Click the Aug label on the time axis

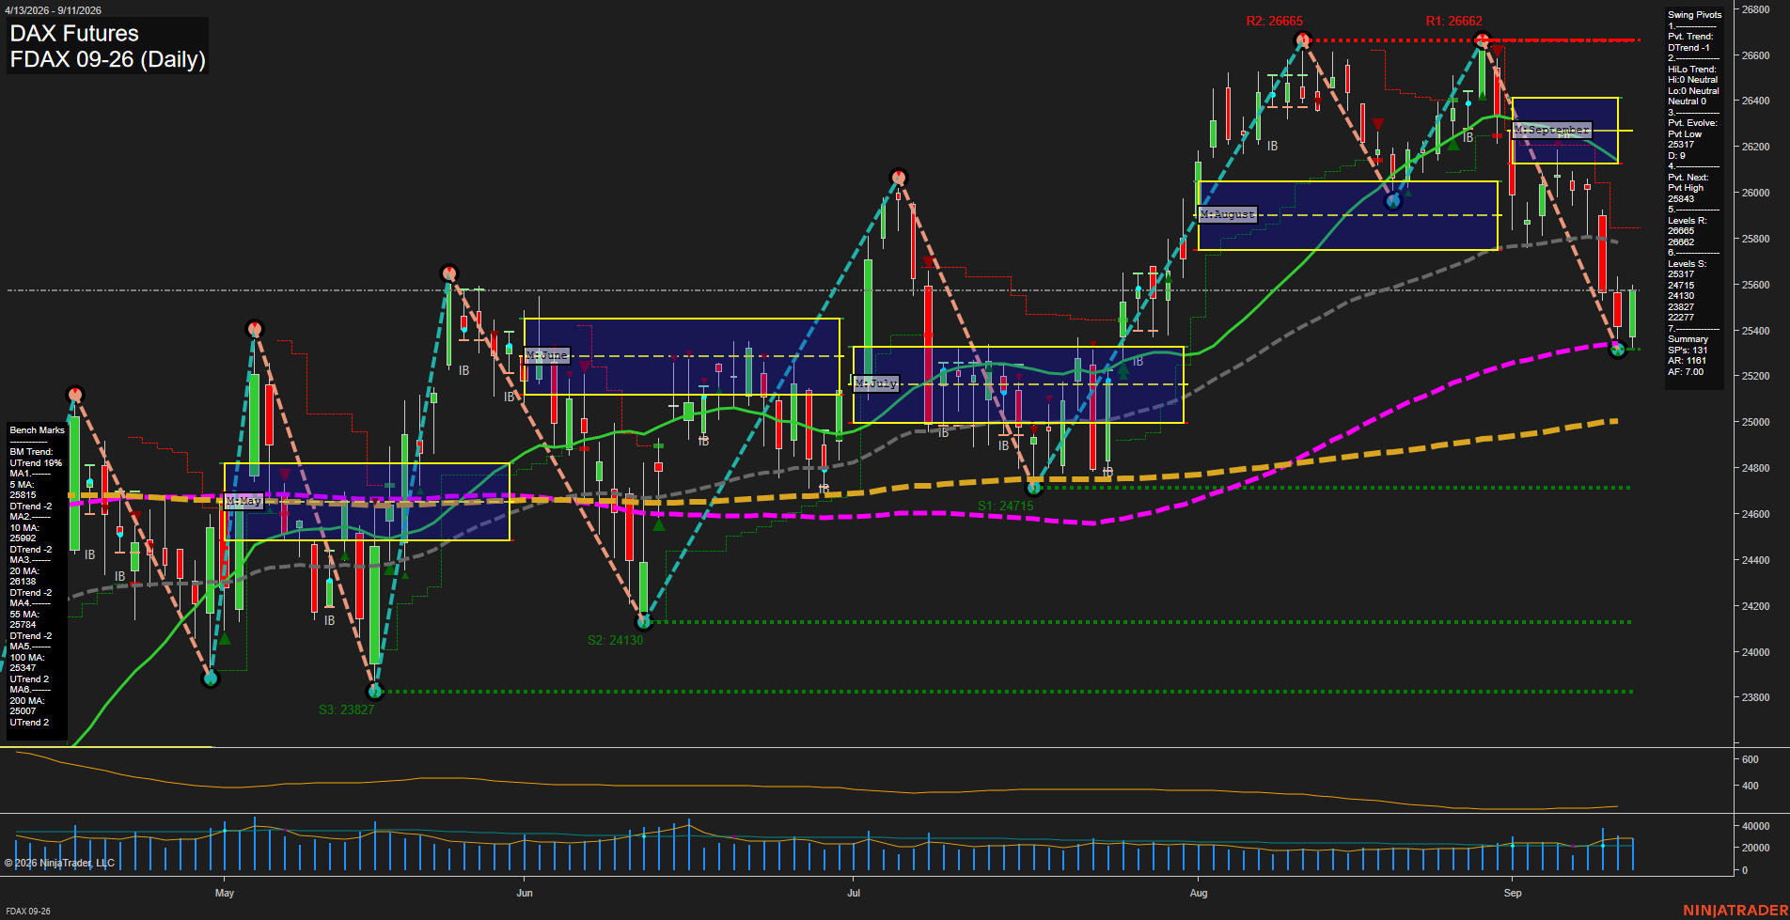coord(1198,893)
